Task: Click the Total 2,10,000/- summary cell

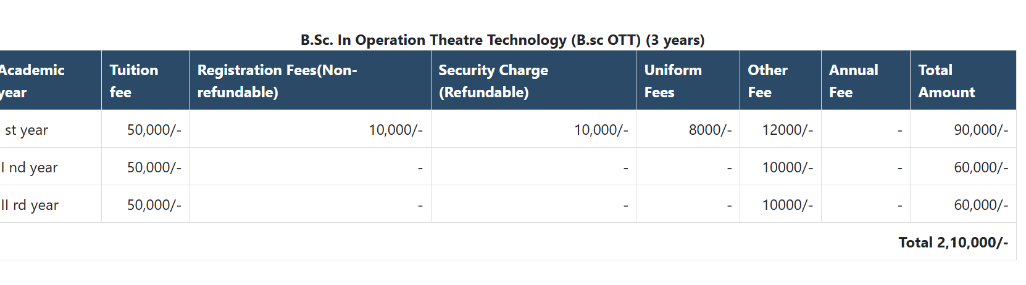Action: coord(953,243)
